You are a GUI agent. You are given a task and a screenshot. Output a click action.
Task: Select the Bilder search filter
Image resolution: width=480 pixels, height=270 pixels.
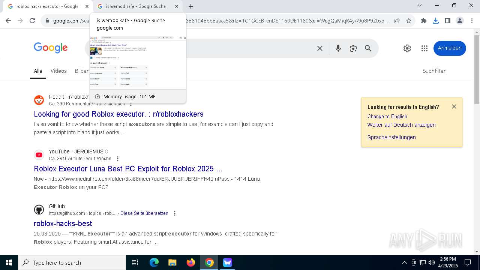click(81, 71)
